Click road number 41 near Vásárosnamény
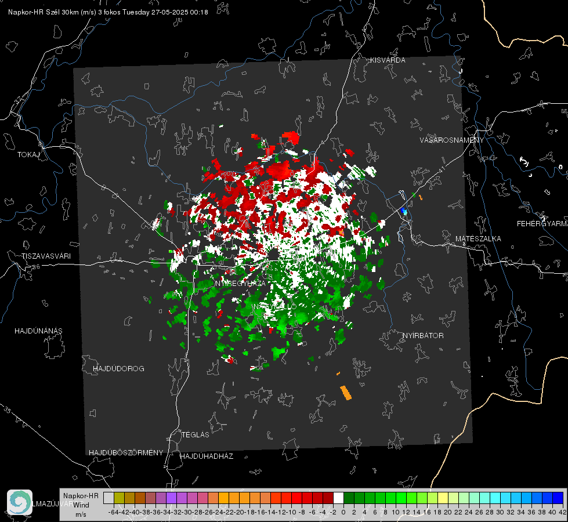 pos(441,169)
